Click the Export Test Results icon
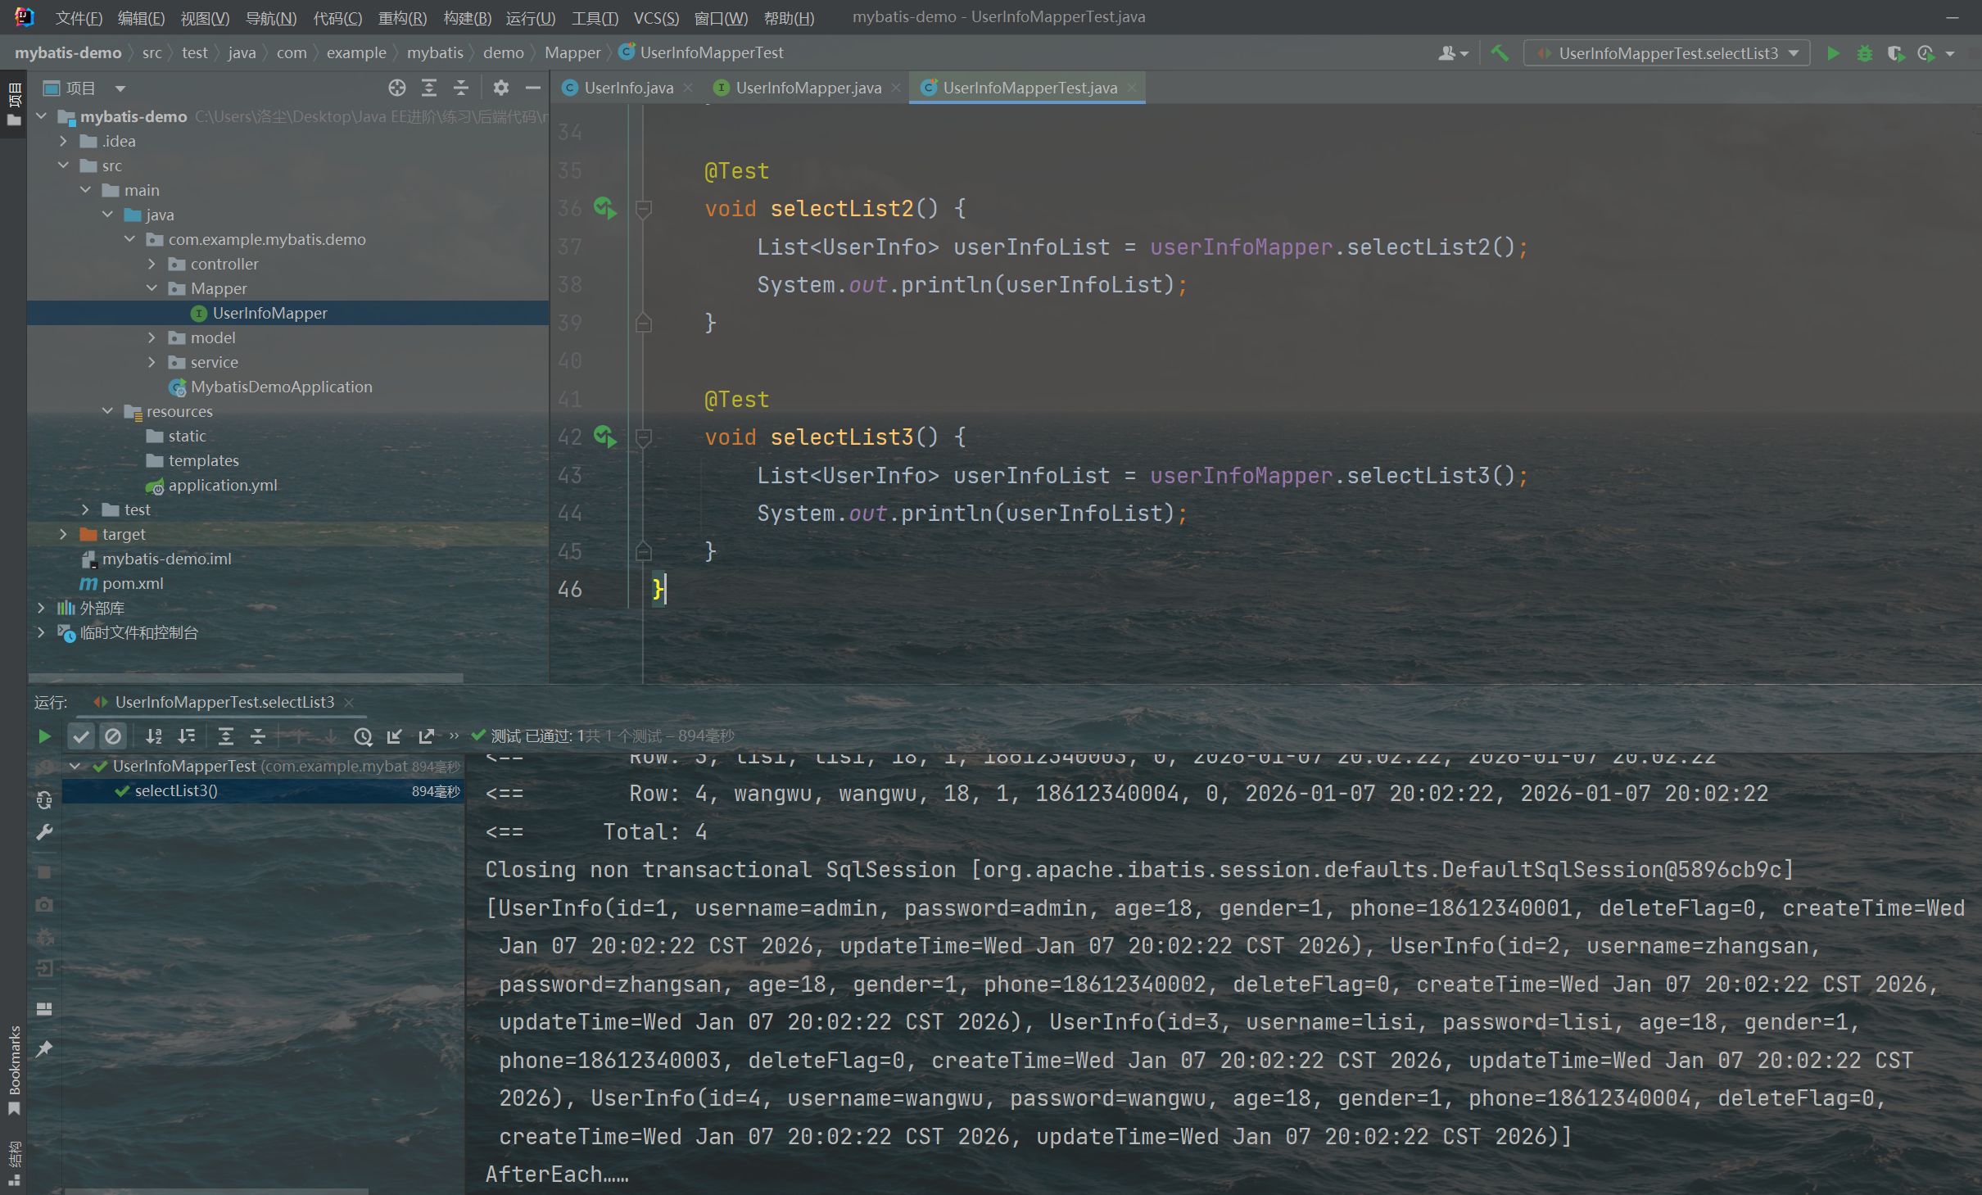The width and height of the screenshot is (1982, 1195). click(426, 736)
